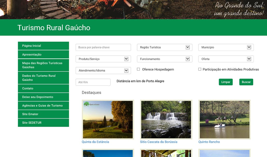Open Mapa das Regiões Turísticas Gaúchas
The width and height of the screenshot is (267, 157).
pos(43,65)
